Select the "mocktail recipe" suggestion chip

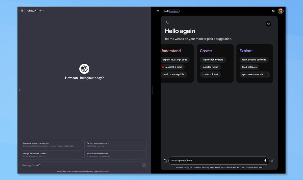[x=210, y=67]
